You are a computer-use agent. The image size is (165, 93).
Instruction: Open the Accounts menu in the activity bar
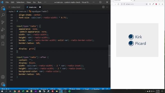pos(3,77)
